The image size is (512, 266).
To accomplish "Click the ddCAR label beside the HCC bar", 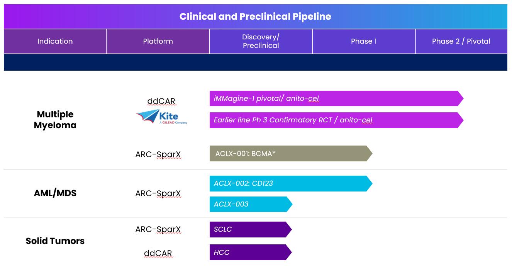I will click(158, 253).
